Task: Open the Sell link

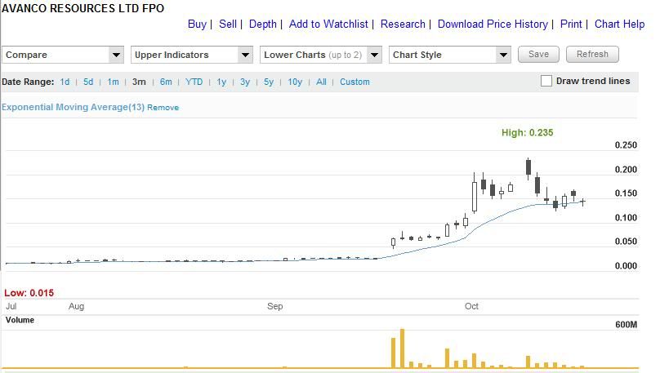Action: (x=228, y=24)
